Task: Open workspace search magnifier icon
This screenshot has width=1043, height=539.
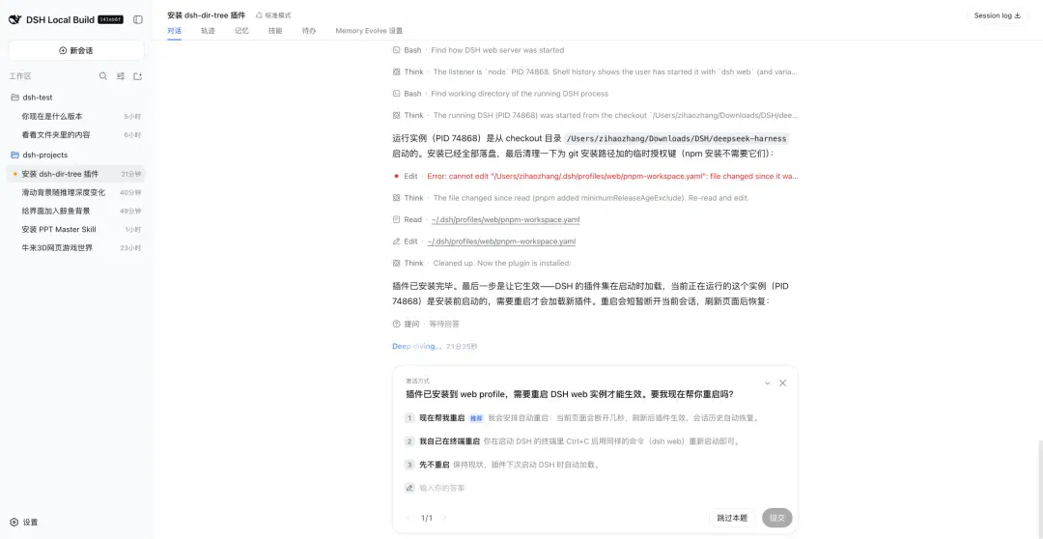Action: 103,76
